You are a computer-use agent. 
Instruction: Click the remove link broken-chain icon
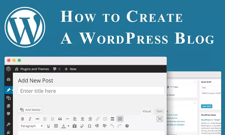coord(105,119)
